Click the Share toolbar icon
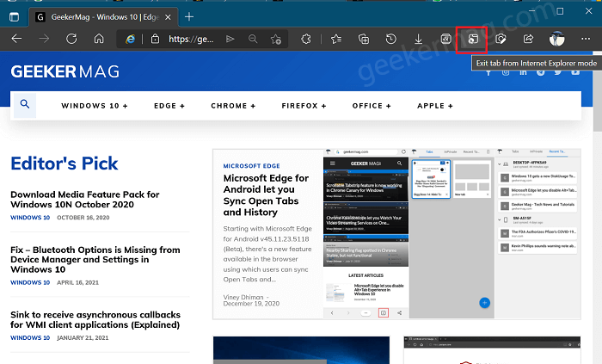This screenshot has width=602, height=364. (528, 39)
